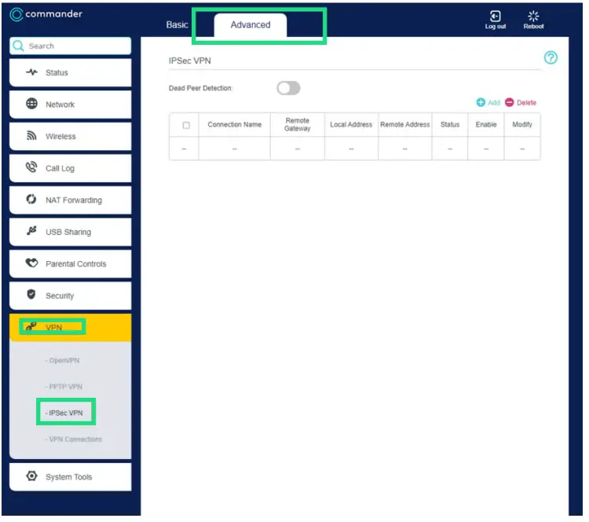589x522 pixels.
Task: Open NAT Forwarding menu item
Action: coord(71,200)
